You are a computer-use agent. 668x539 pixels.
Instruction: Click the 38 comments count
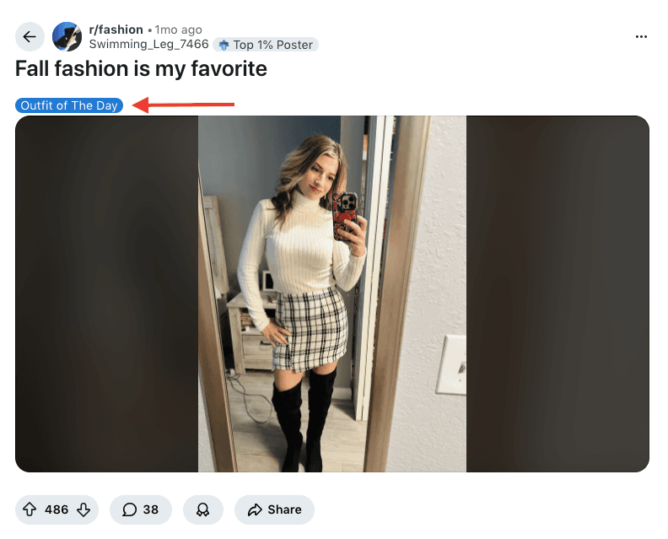(x=151, y=509)
